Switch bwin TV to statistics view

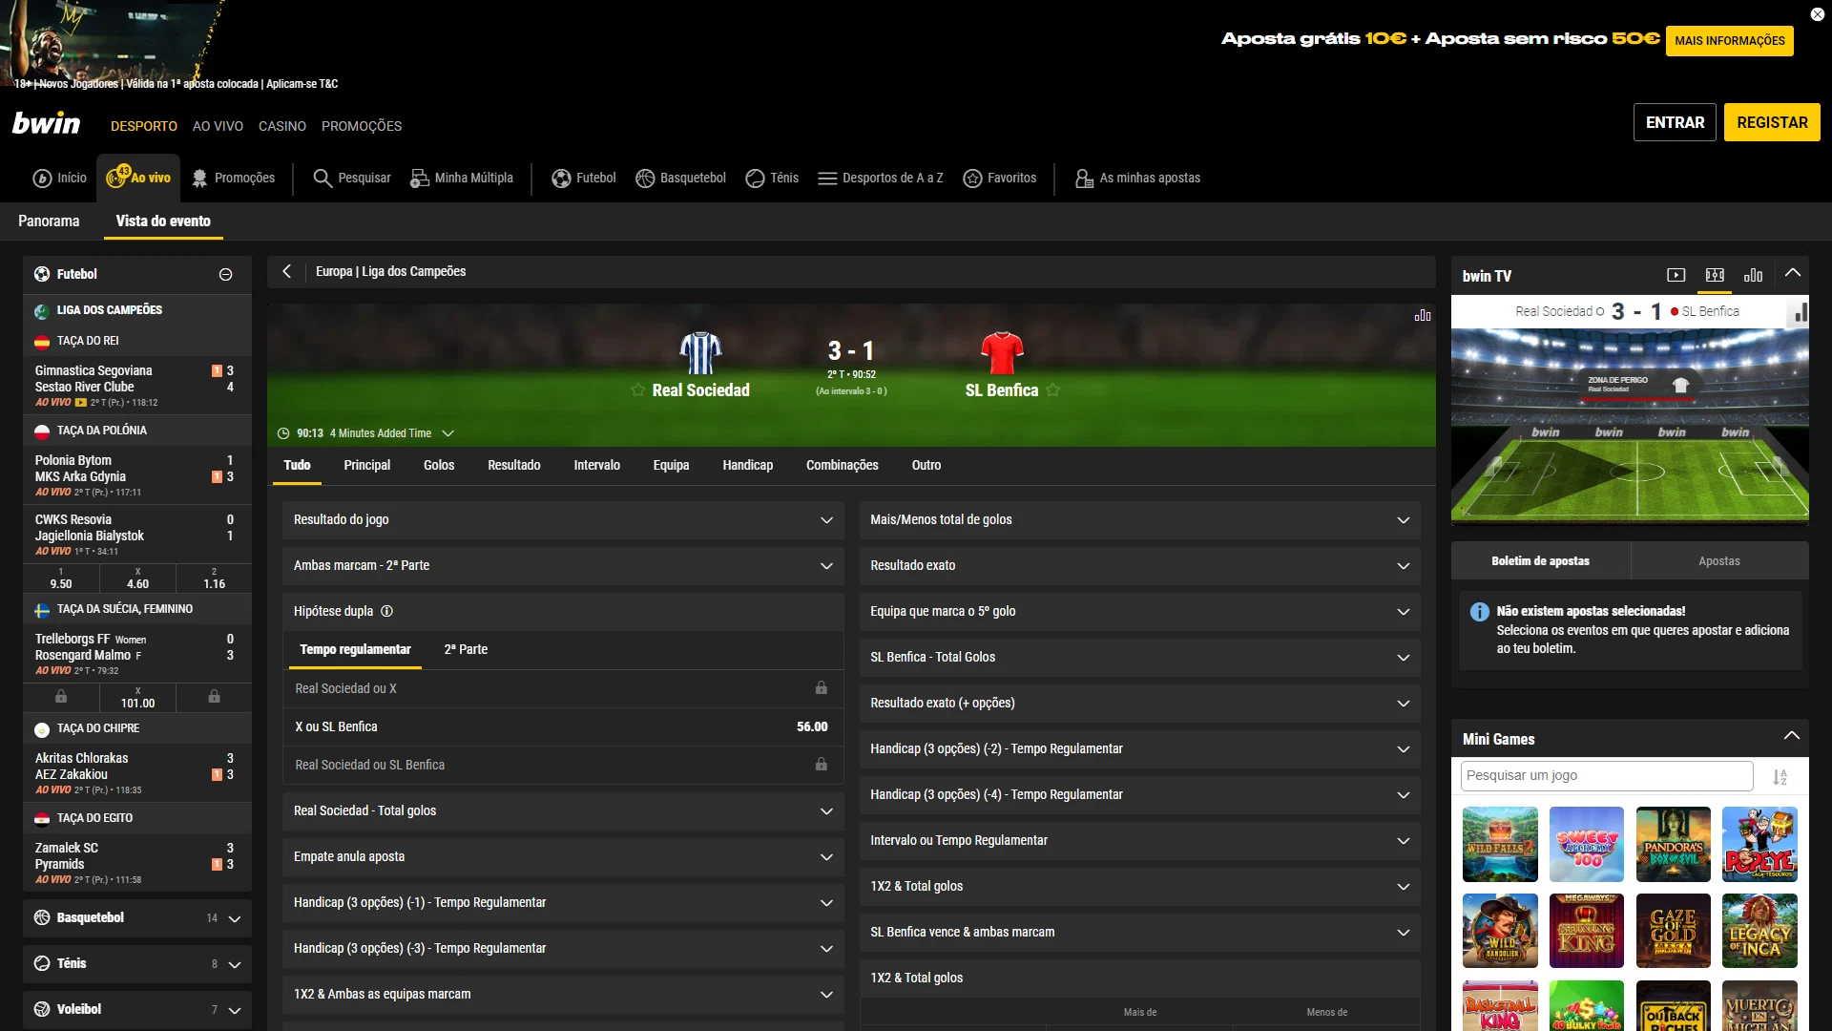(1754, 276)
